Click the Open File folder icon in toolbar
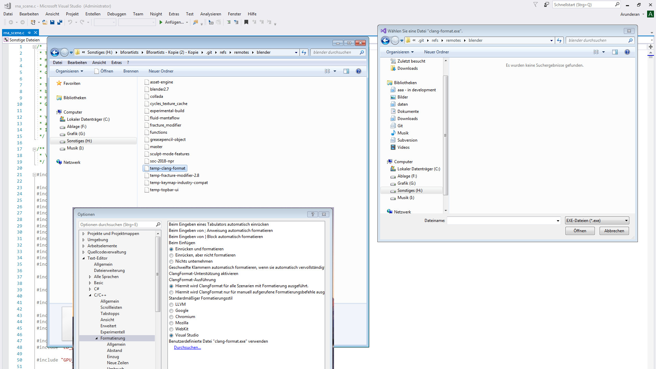This screenshot has width=656, height=369. tap(44, 22)
